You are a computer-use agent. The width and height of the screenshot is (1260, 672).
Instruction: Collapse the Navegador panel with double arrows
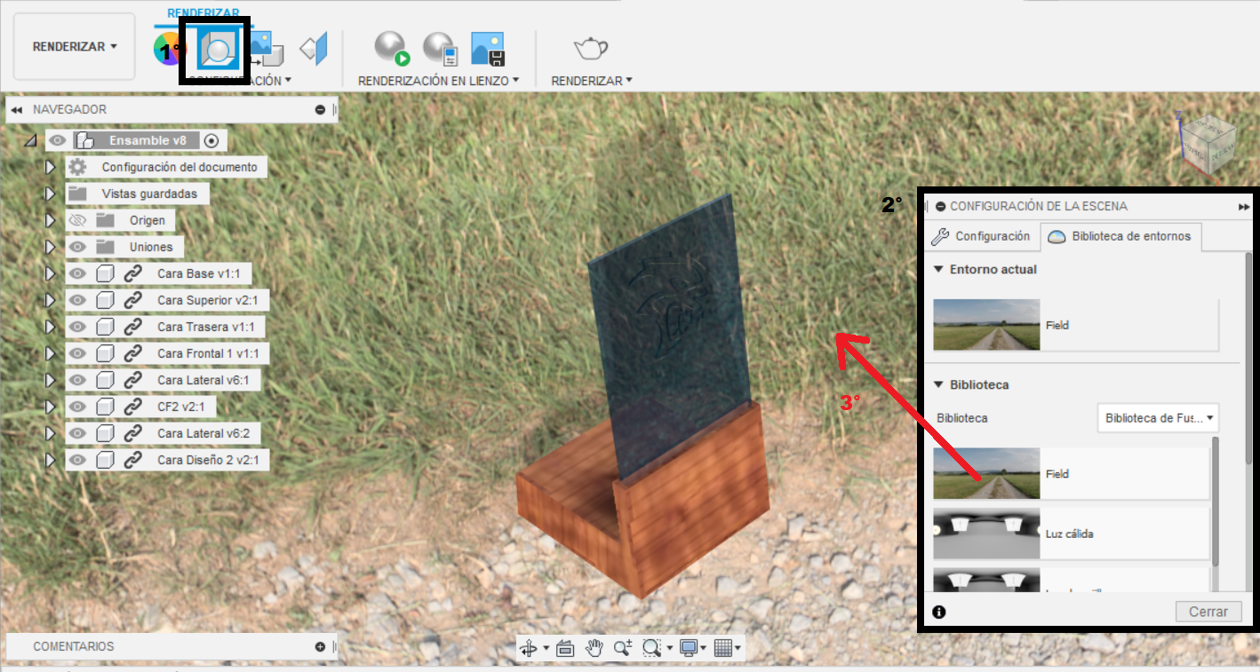pyautogui.click(x=16, y=110)
